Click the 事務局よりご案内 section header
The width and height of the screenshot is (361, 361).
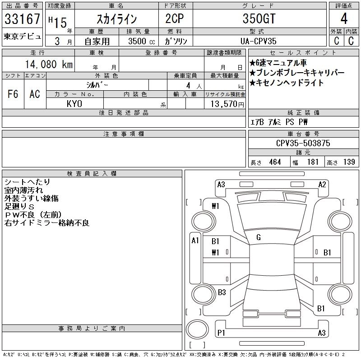pos(92,329)
